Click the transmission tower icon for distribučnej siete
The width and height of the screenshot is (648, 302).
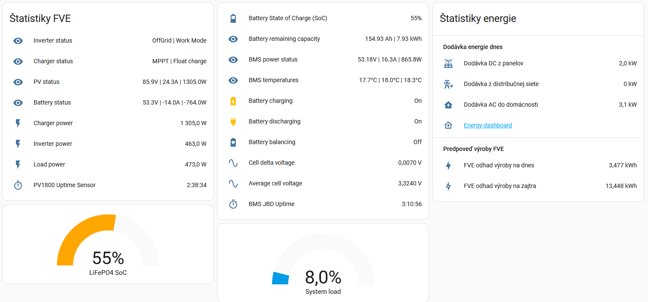pyautogui.click(x=448, y=84)
